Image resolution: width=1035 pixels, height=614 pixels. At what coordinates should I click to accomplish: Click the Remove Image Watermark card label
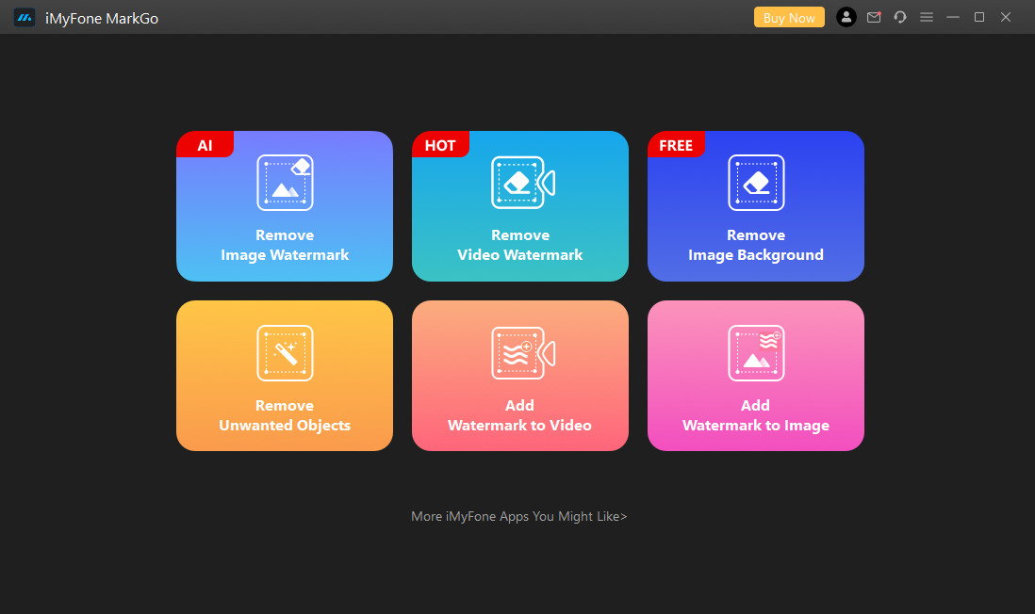tap(284, 245)
